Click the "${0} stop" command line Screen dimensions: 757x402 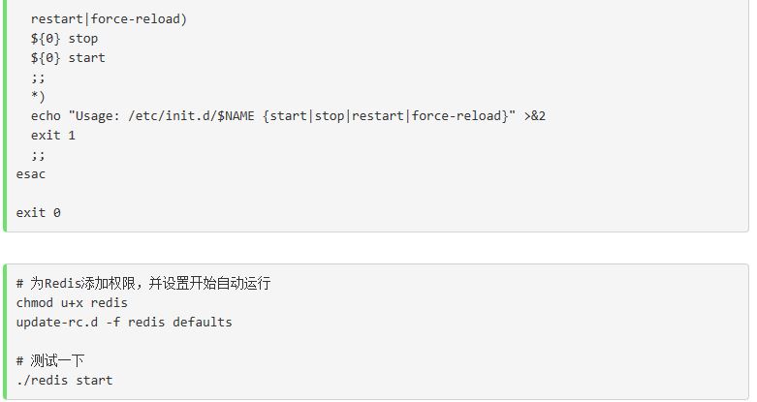64,39
